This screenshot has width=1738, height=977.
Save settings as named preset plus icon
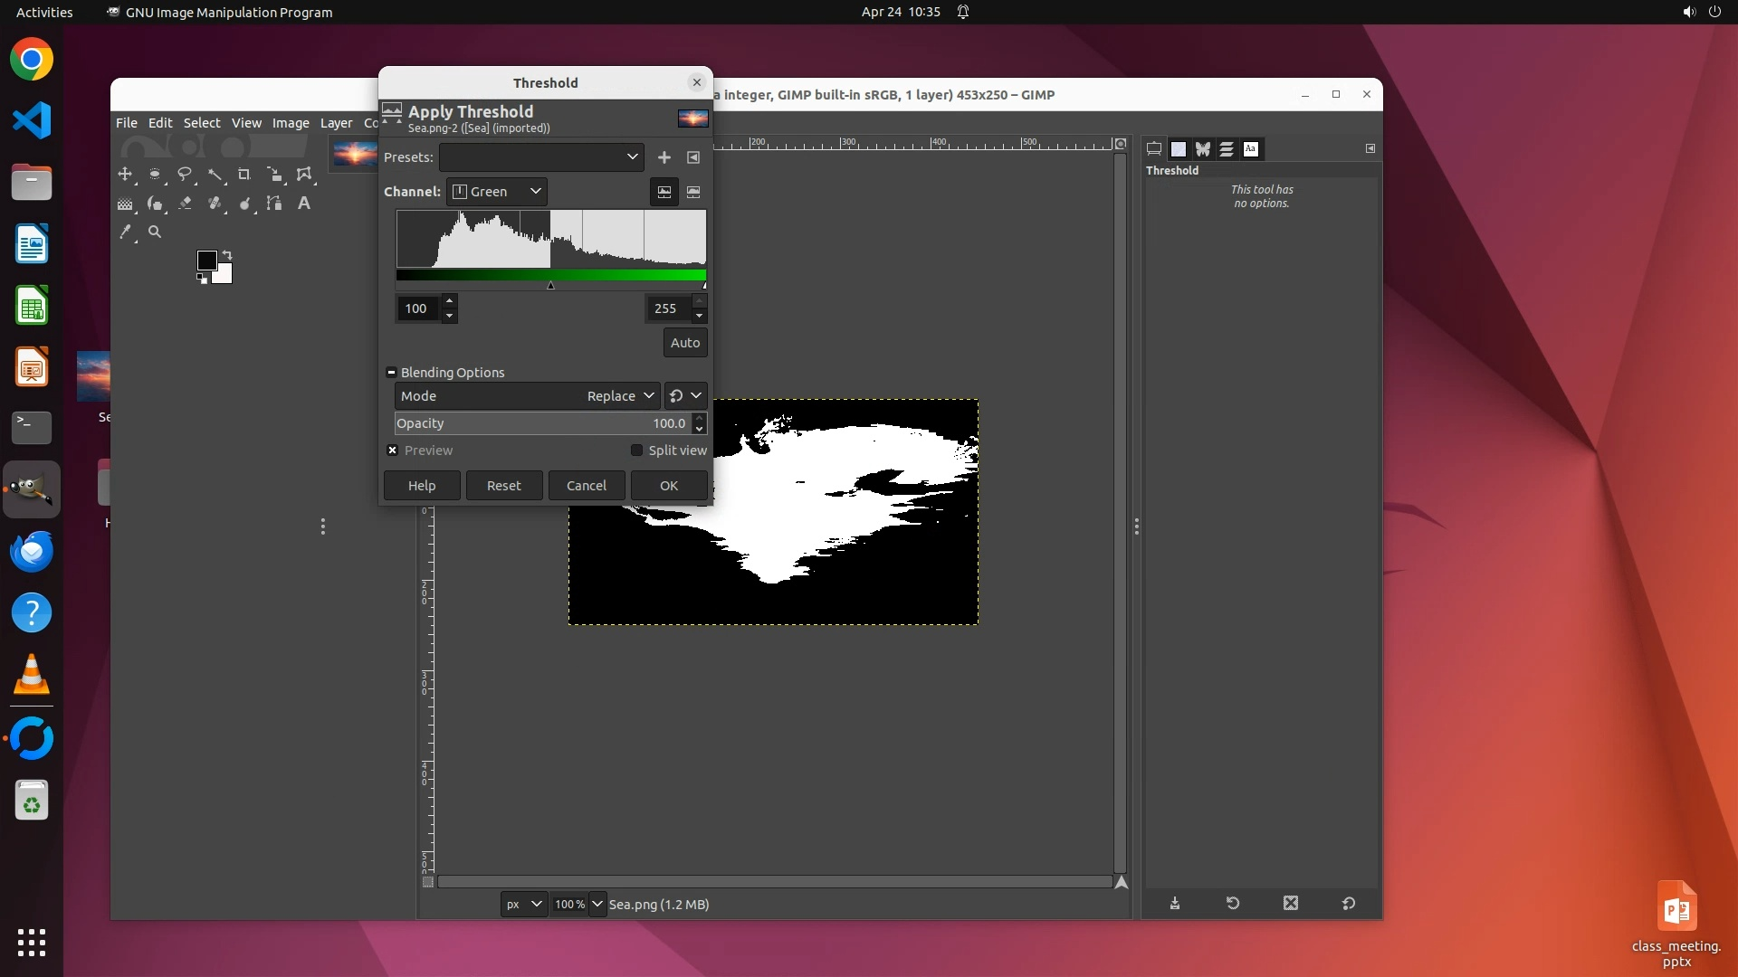click(664, 157)
